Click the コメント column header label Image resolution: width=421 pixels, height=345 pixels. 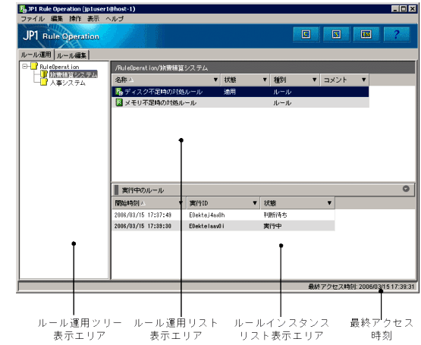[x=335, y=80]
